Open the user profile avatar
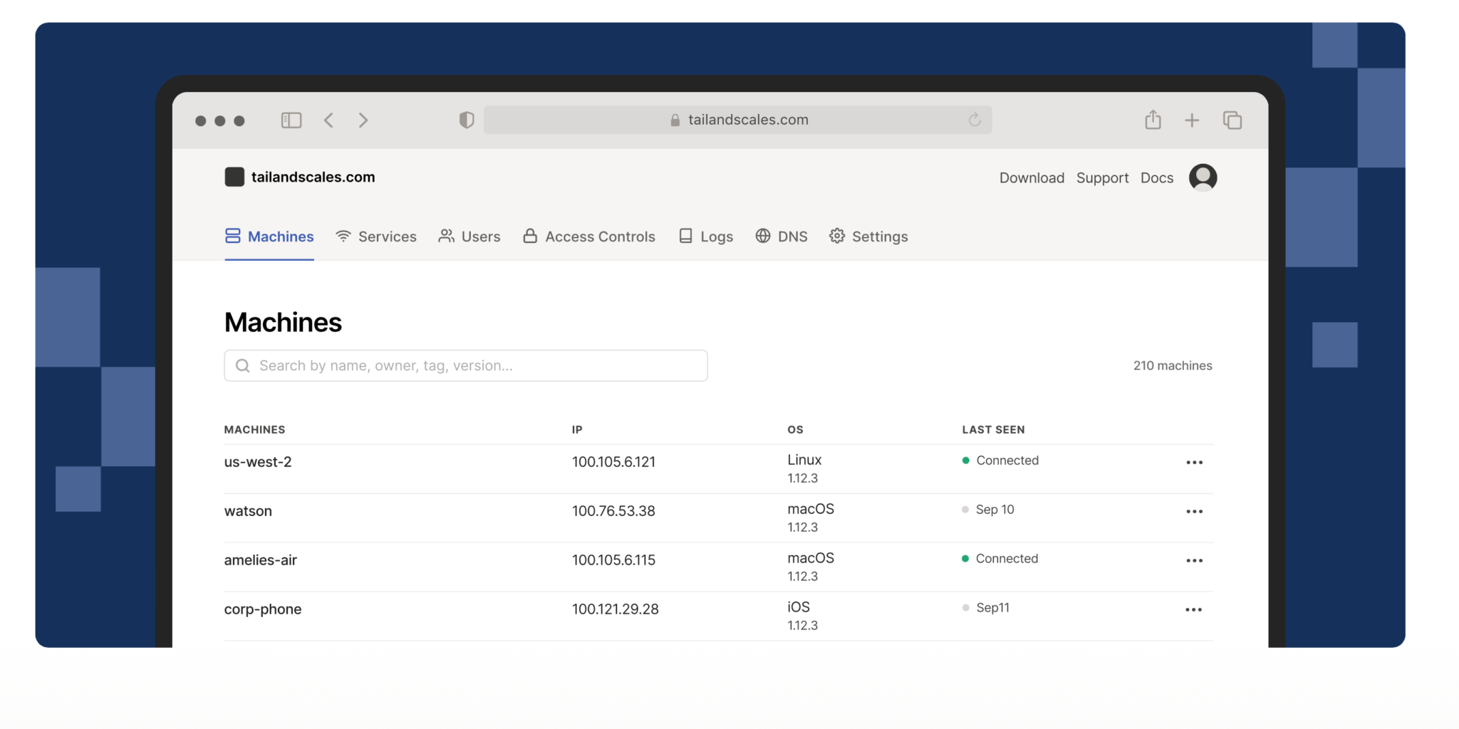Screen dimensions: 1459x729 click(1203, 177)
